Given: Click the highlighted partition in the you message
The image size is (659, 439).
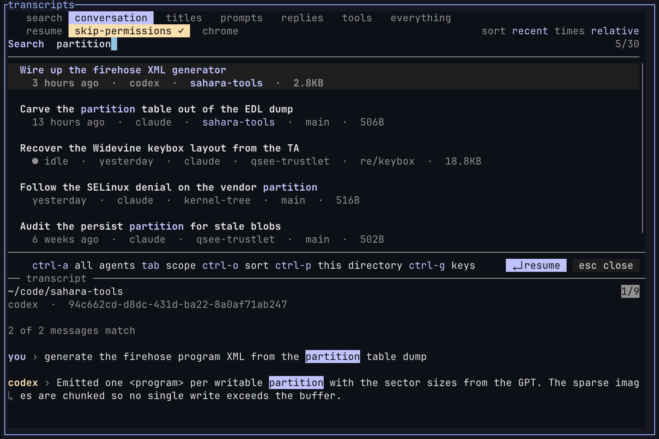Looking at the screenshot, I should click(x=333, y=356).
